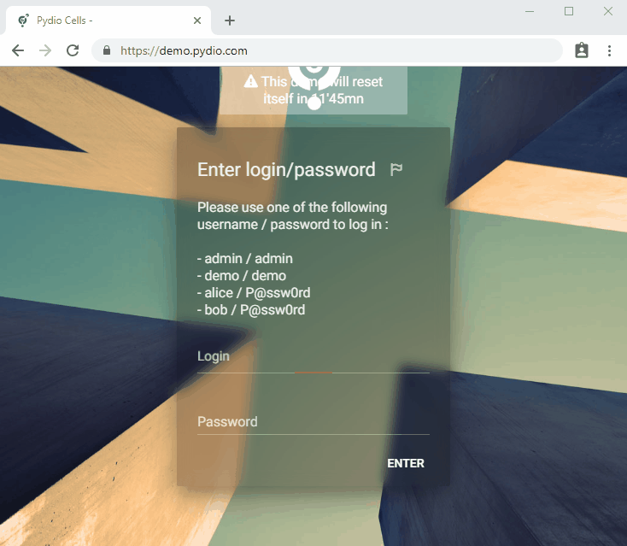Click the ENTER button to log in
The height and width of the screenshot is (546, 627).
pyautogui.click(x=406, y=463)
